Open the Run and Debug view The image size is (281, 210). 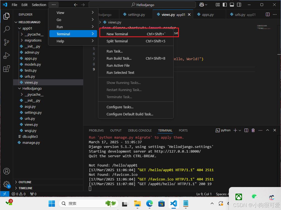(x=7, y=56)
